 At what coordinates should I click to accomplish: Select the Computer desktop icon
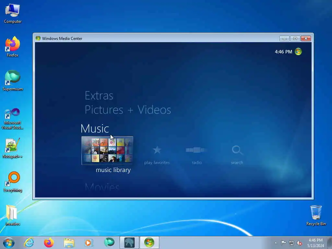click(13, 14)
